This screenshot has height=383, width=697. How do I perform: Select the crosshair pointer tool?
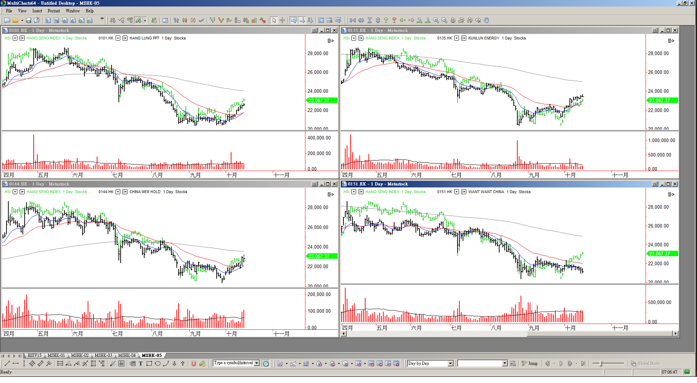pos(283,20)
